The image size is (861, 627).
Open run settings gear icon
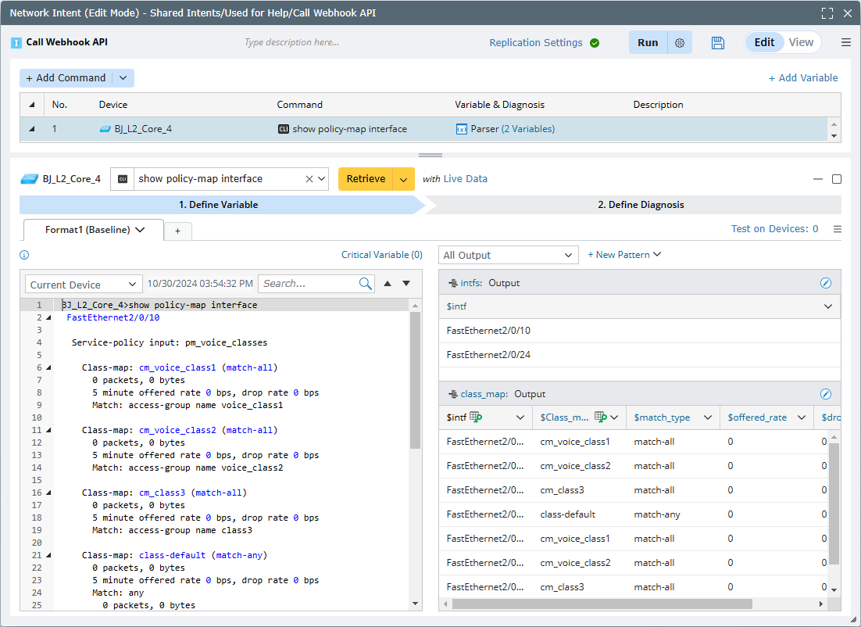(x=680, y=43)
